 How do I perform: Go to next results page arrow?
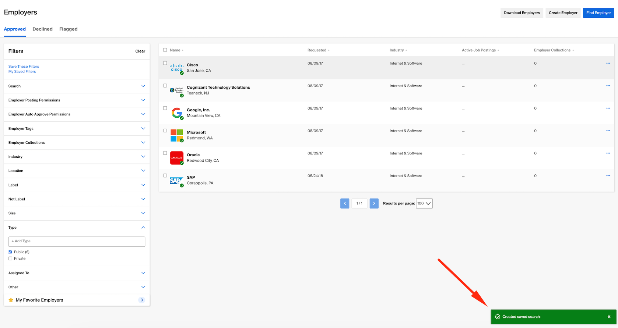coord(374,203)
